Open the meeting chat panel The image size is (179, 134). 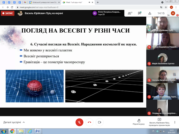click(x=140, y=13)
